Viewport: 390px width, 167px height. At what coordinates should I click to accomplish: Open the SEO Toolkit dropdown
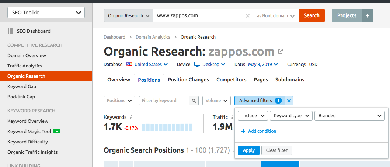pyautogui.click(x=46, y=13)
